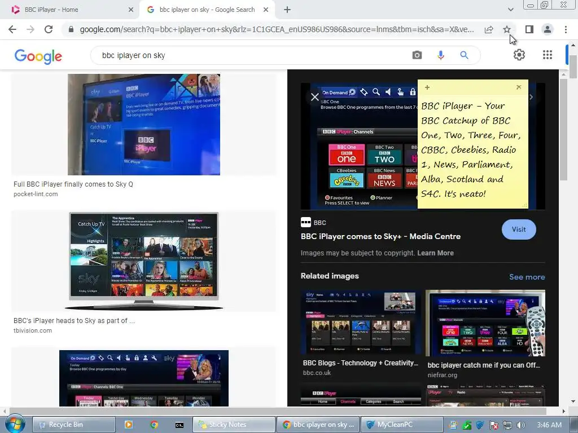
Task: Share this page using share icon
Action: (x=489, y=29)
